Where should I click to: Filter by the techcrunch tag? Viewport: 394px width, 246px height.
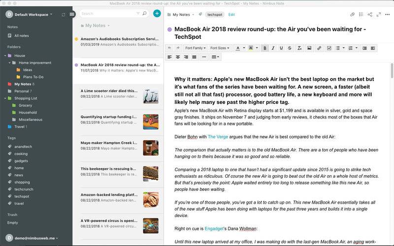tap(24, 189)
